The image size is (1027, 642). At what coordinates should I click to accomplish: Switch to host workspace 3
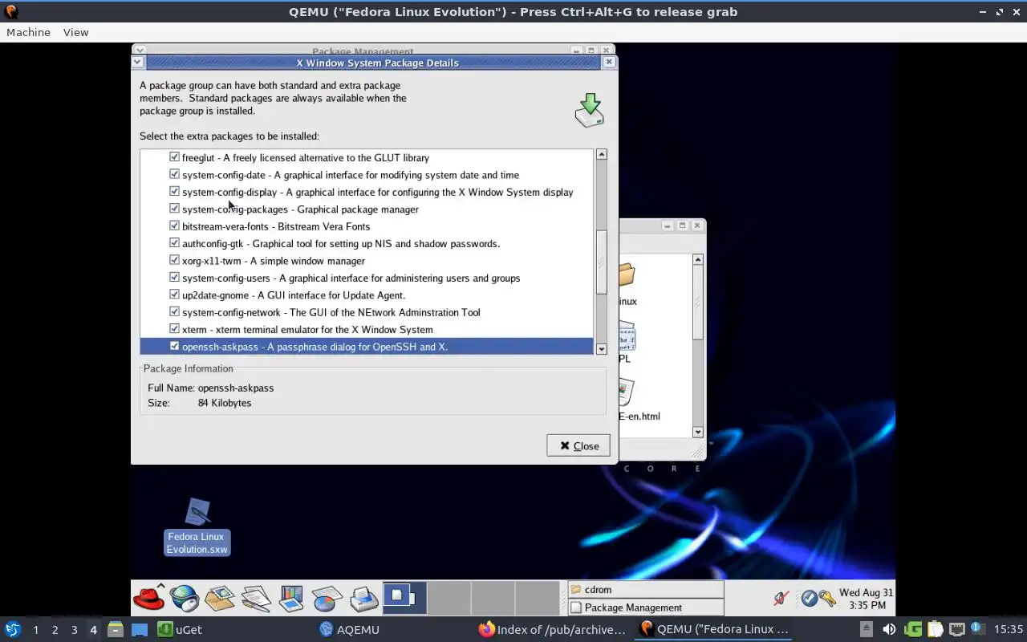[x=74, y=630]
